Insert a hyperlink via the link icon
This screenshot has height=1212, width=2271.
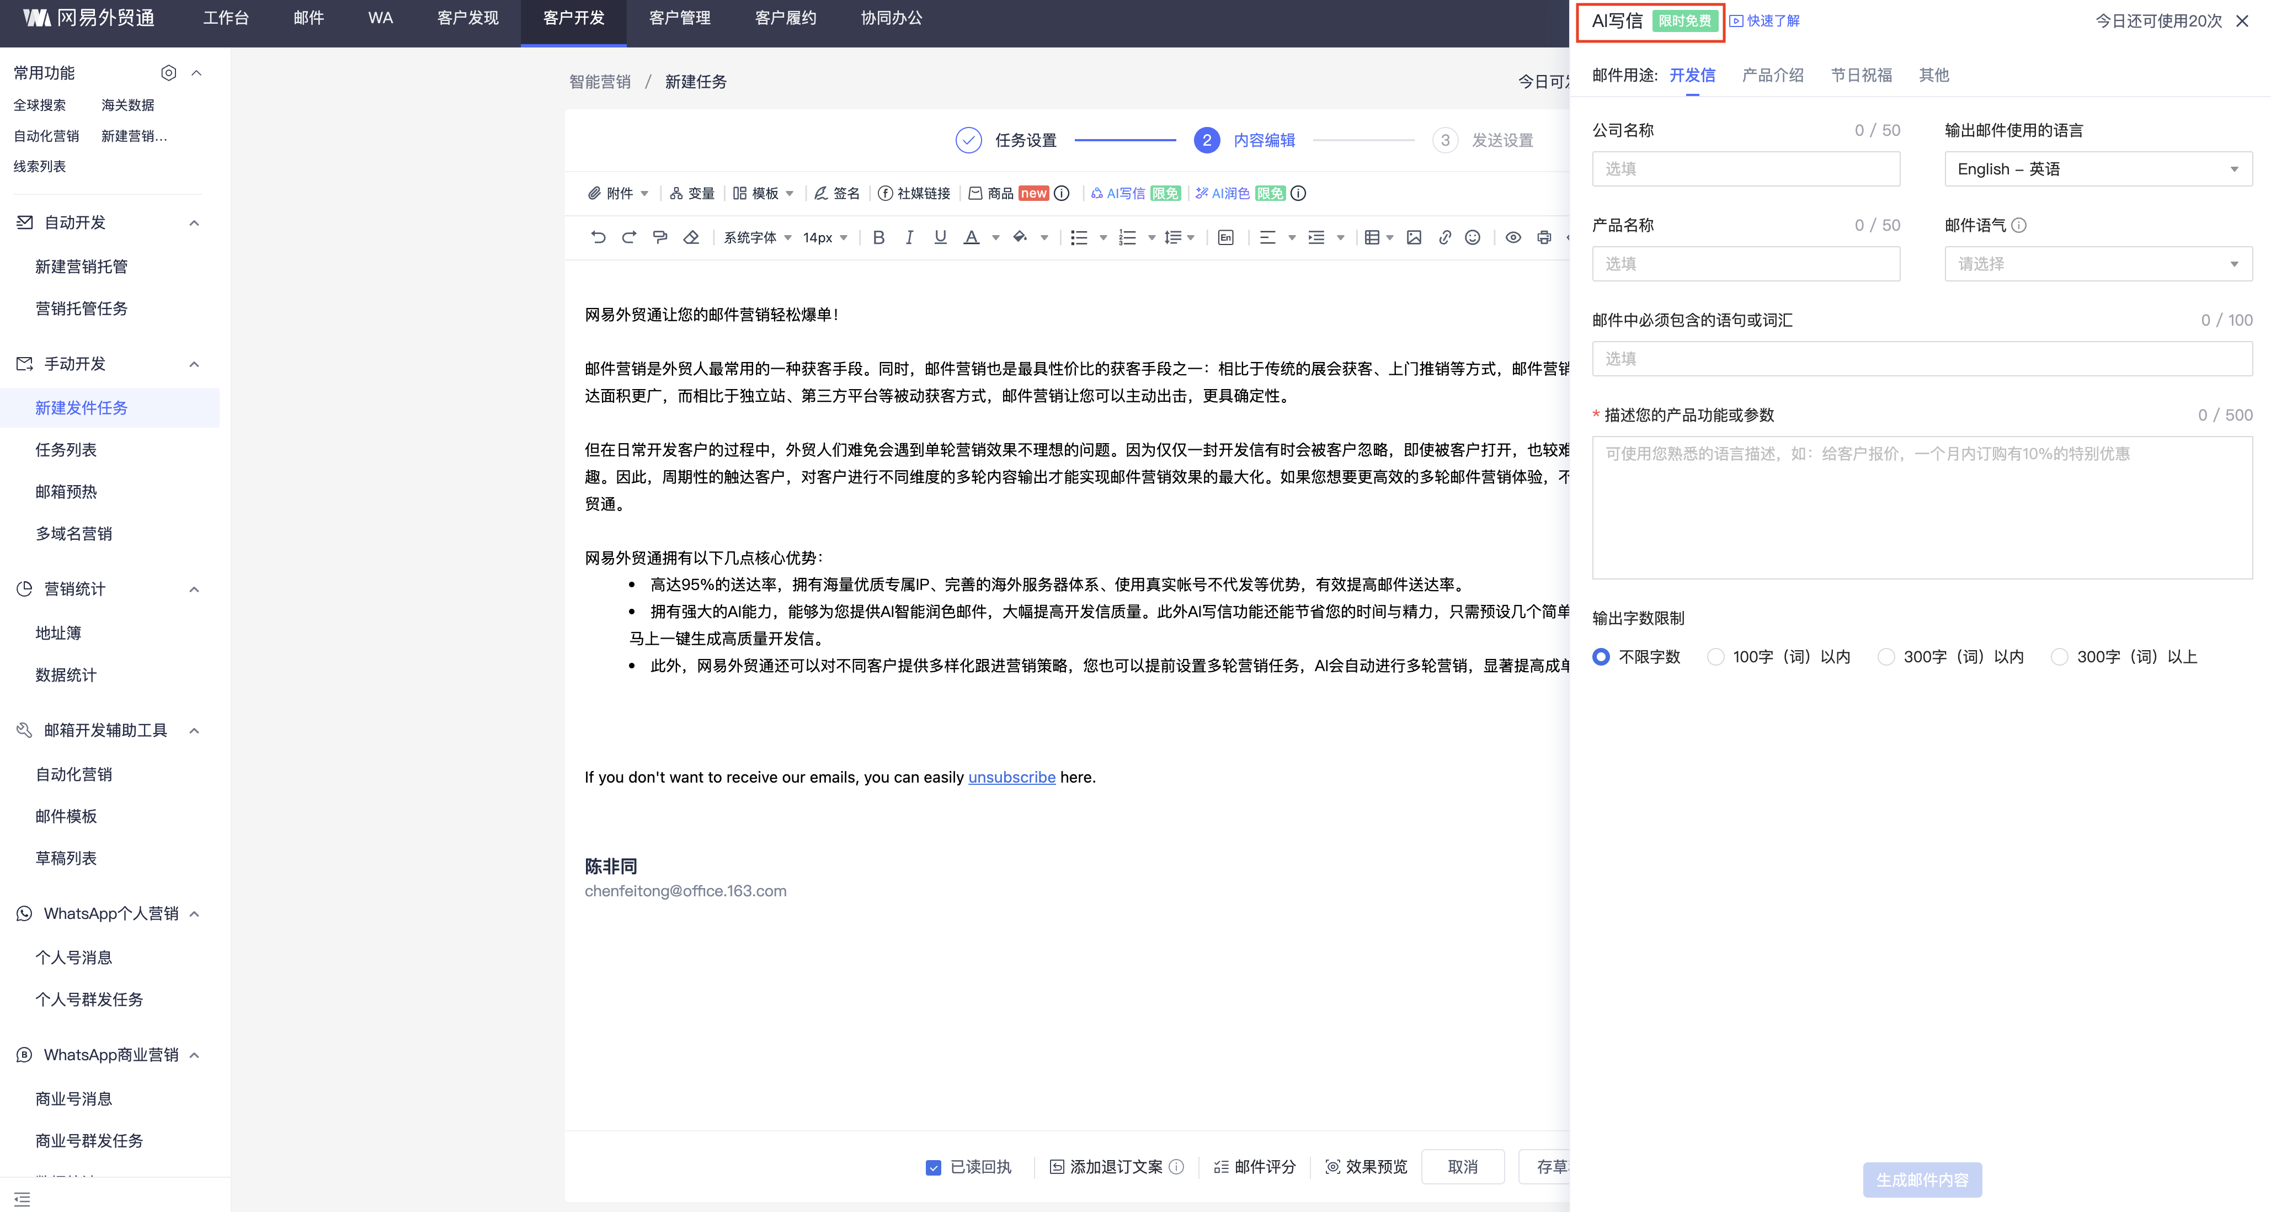[1444, 237]
